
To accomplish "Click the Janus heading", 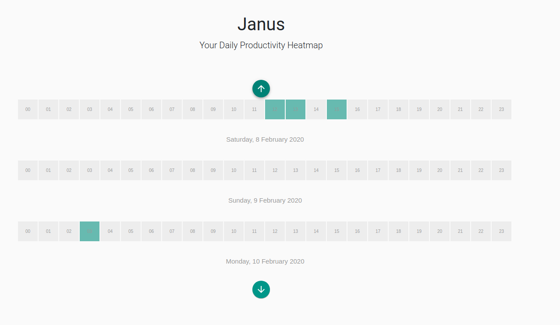I will tap(261, 24).
